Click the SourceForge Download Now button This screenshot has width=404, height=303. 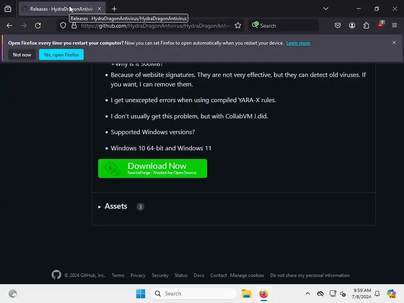(x=153, y=168)
